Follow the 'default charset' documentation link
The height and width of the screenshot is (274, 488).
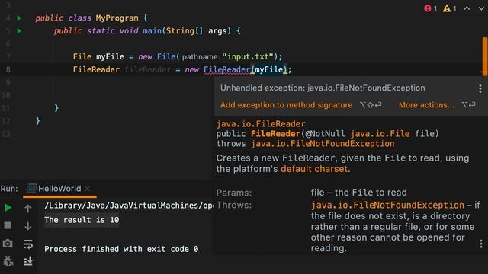point(314,169)
